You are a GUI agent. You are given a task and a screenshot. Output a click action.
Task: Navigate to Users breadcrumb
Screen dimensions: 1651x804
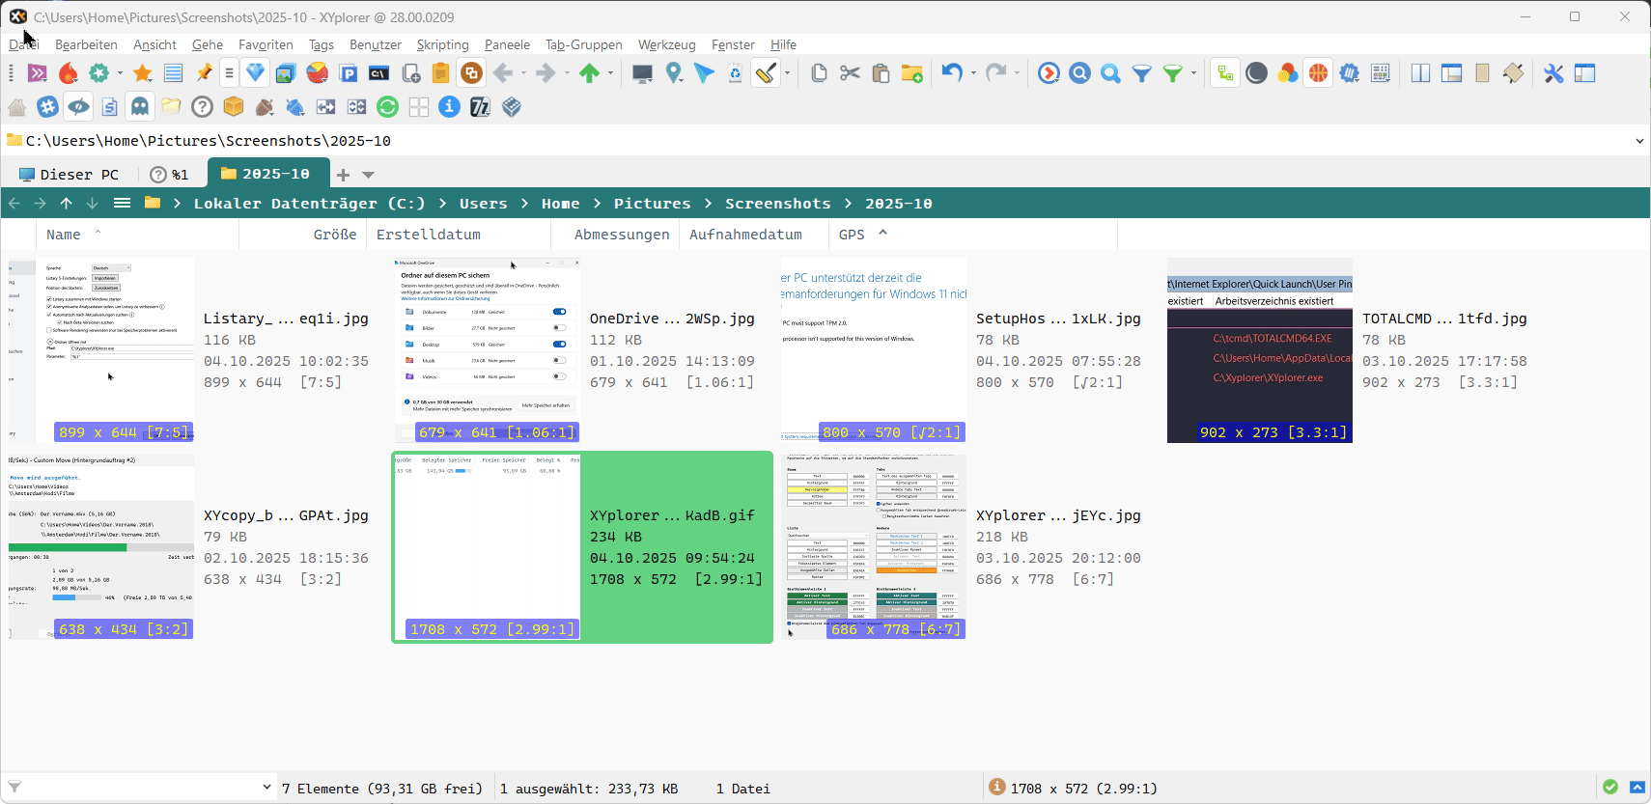pos(483,204)
